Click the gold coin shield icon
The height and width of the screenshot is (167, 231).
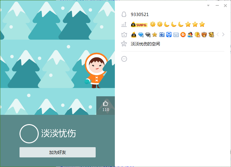click(197, 35)
